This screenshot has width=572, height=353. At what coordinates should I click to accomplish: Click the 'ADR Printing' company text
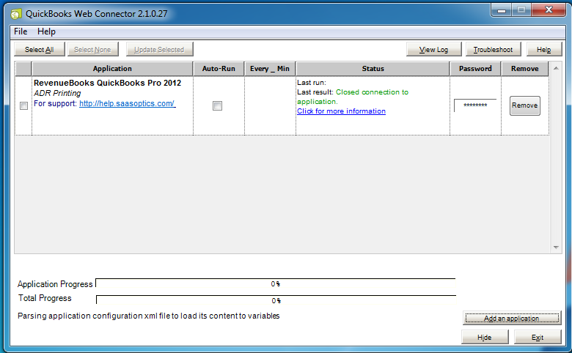click(x=57, y=93)
